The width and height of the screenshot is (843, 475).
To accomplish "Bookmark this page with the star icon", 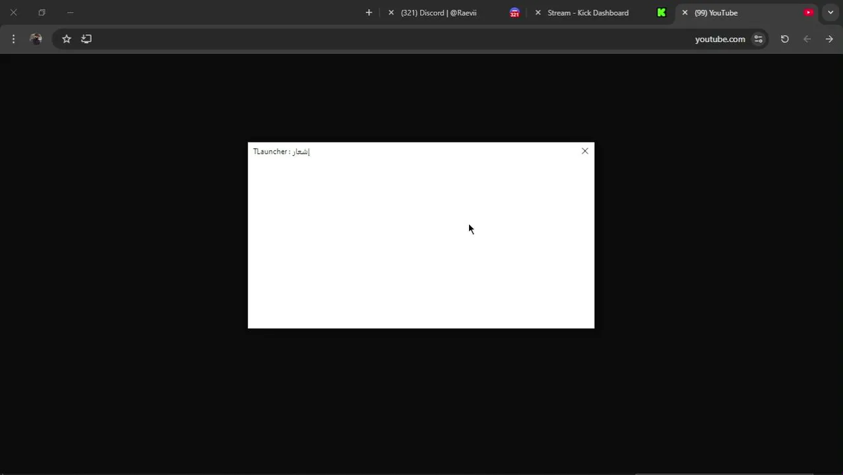I will (x=67, y=39).
